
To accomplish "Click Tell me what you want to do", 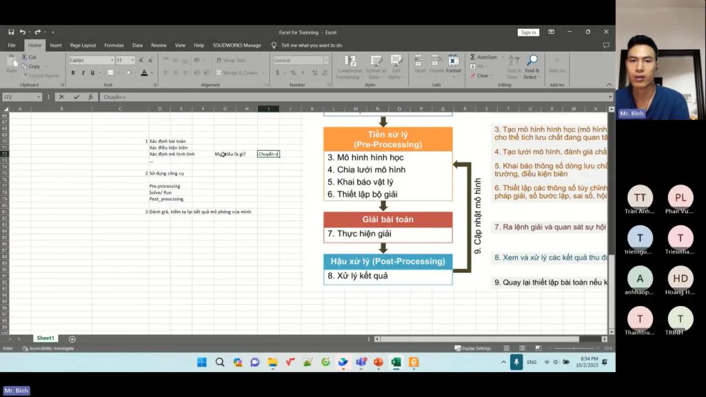I will [x=312, y=45].
